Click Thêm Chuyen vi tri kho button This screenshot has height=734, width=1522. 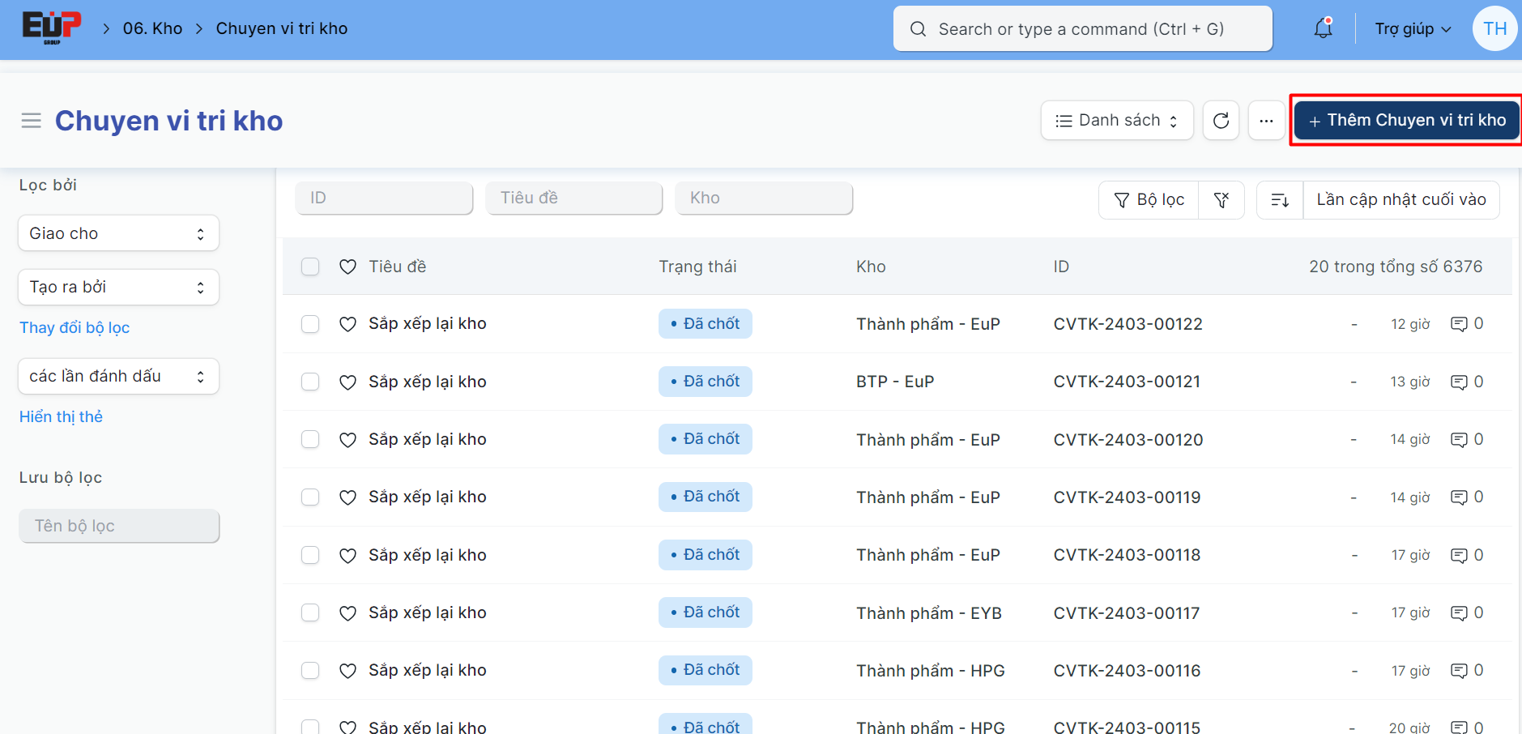pos(1406,121)
